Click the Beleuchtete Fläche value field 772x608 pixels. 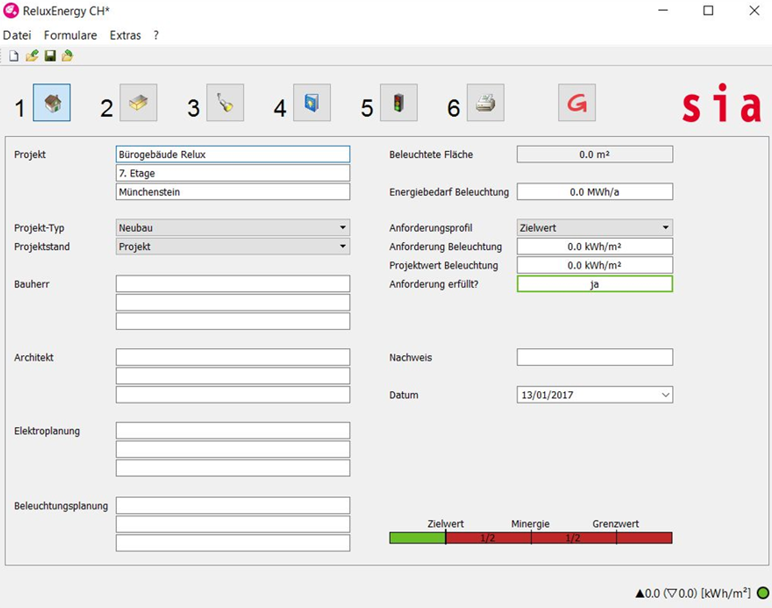[x=595, y=154]
